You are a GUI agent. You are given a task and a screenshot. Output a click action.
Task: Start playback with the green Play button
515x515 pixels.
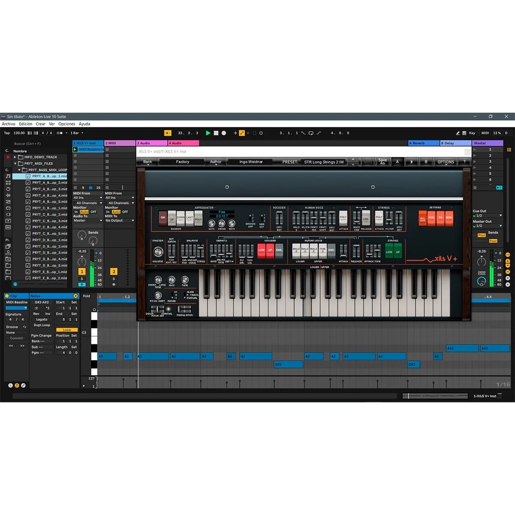point(208,133)
